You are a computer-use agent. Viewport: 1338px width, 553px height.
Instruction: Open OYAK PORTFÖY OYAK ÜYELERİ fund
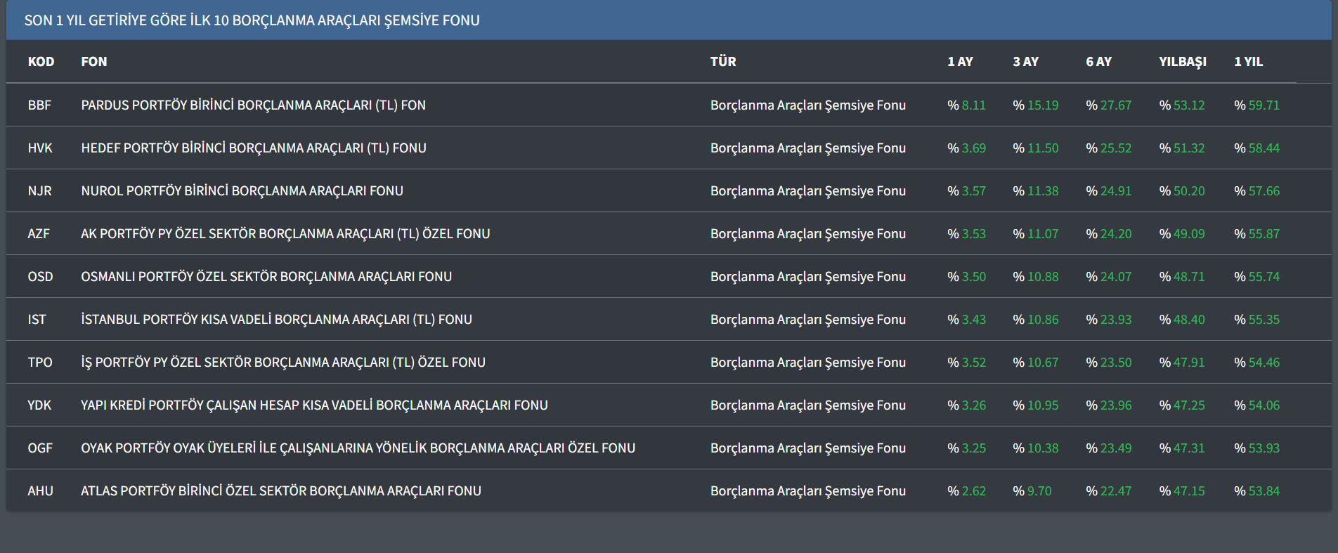coord(358,448)
